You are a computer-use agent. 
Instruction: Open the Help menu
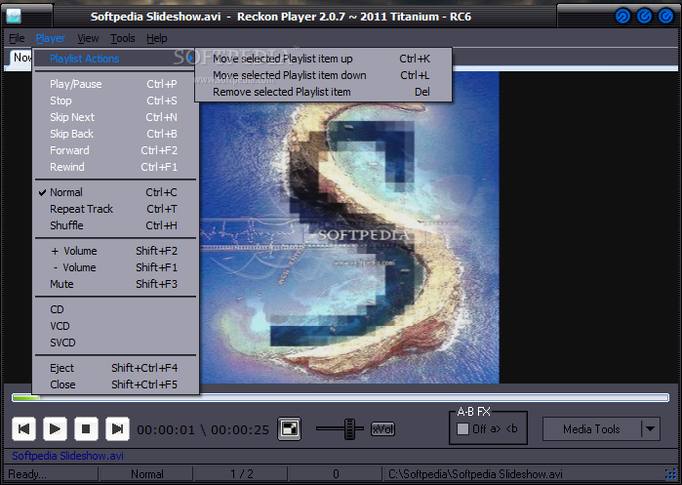[x=156, y=38]
